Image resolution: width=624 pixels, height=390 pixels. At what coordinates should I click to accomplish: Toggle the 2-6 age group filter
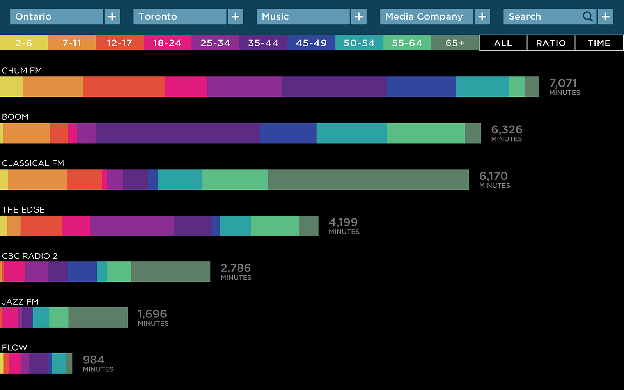24,43
